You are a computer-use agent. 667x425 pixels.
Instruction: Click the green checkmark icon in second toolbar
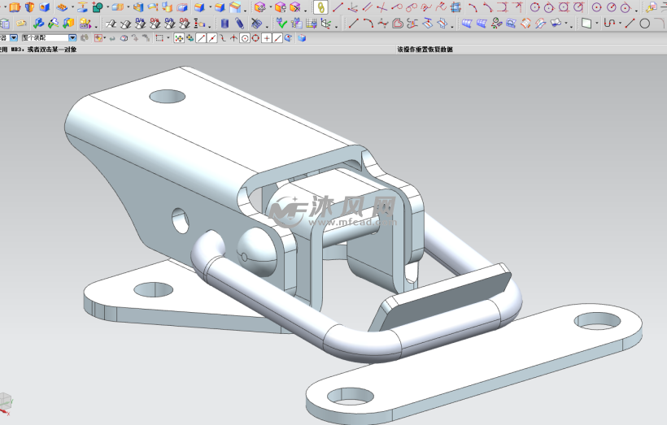[281, 24]
